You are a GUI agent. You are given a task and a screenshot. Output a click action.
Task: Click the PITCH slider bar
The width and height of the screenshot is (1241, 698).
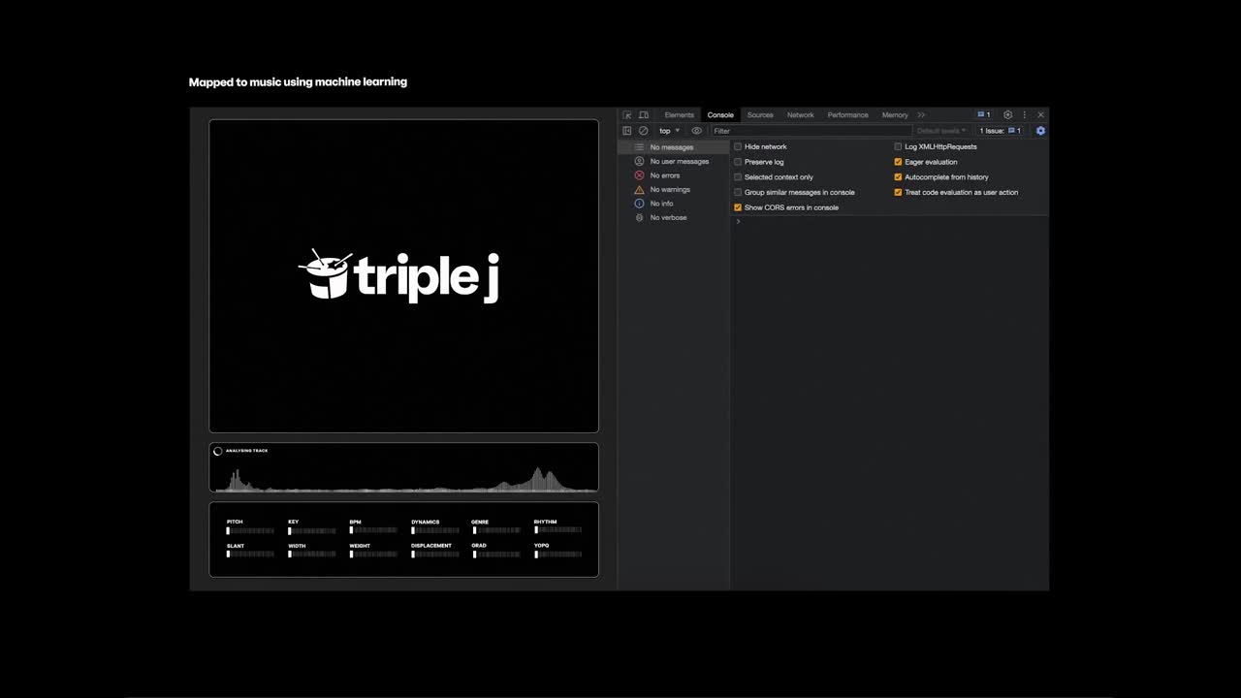(x=250, y=530)
